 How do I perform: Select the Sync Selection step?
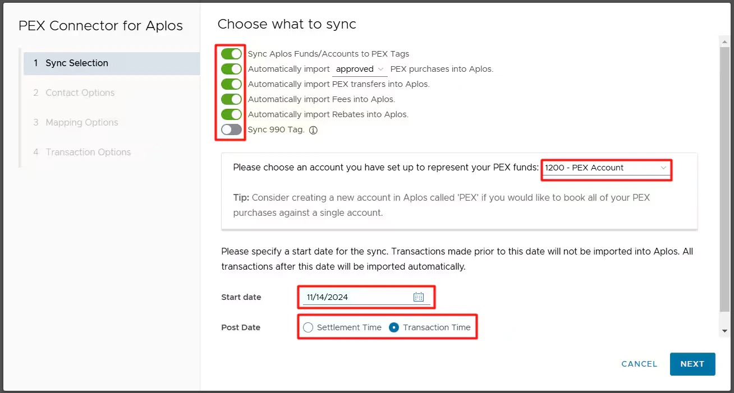click(112, 63)
